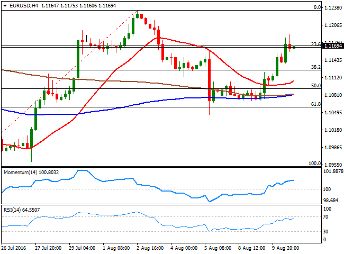
Task: Click the 1.09865 price axis value
Action: [x=333, y=148]
